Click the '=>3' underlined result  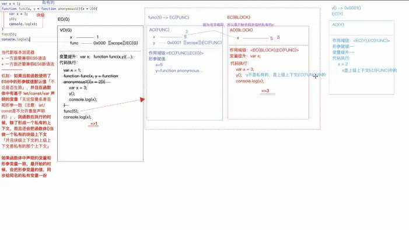point(265,90)
